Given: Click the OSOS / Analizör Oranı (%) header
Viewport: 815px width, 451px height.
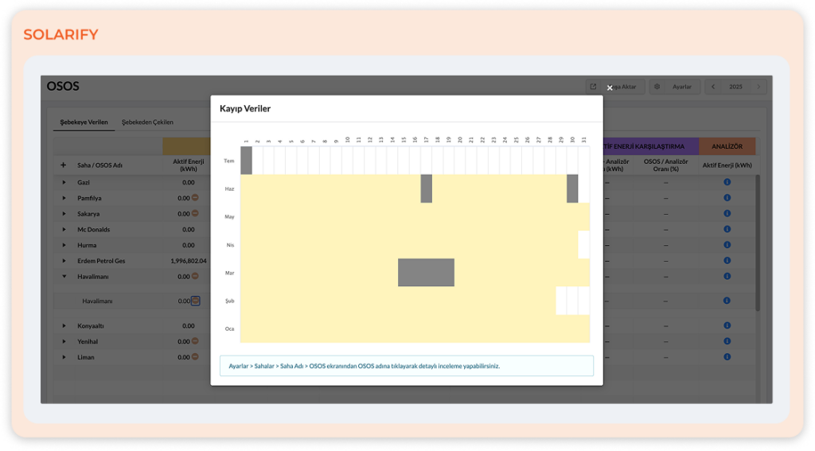Looking at the screenshot, I should (666, 165).
